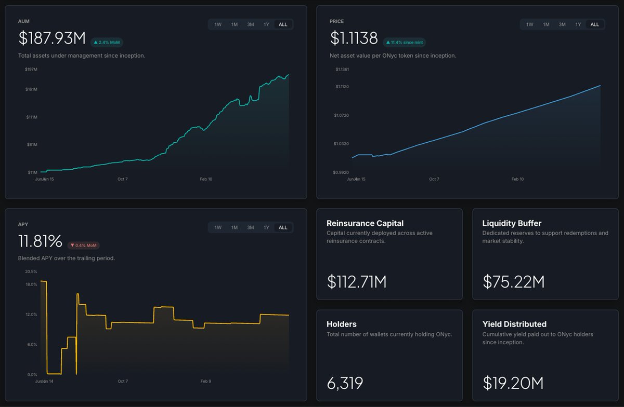Click the 6,319 holders count
The height and width of the screenshot is (407, 624).
[x=345, y=383]
